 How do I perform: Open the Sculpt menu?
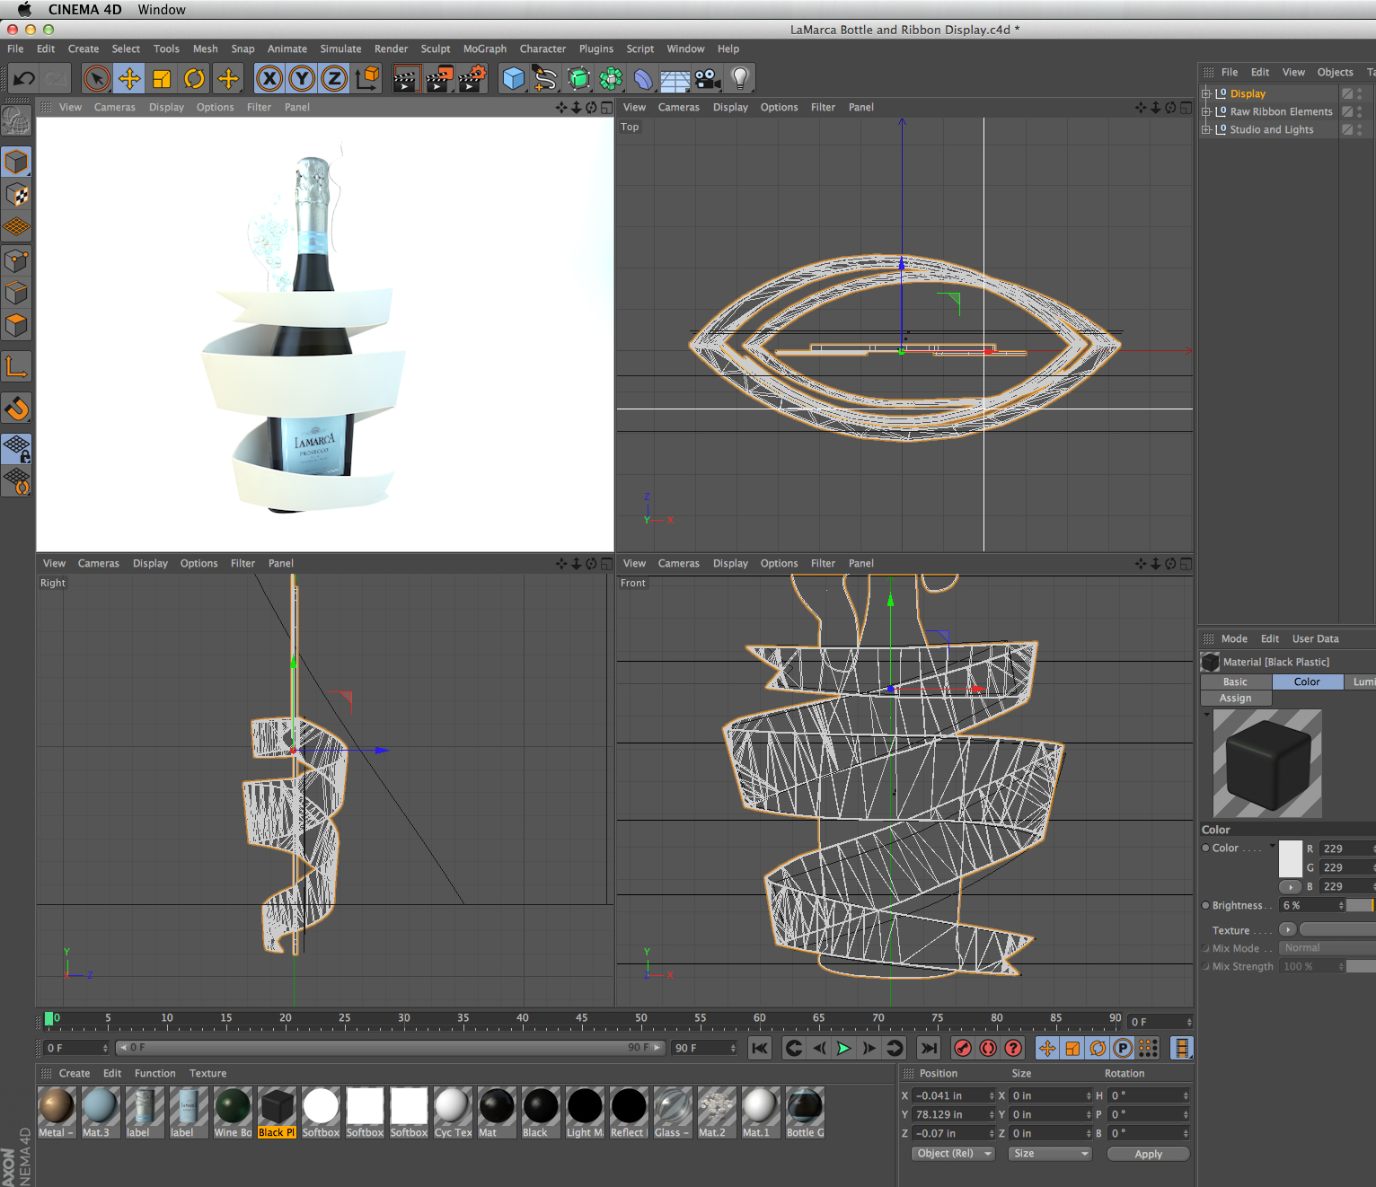[436, 49]
